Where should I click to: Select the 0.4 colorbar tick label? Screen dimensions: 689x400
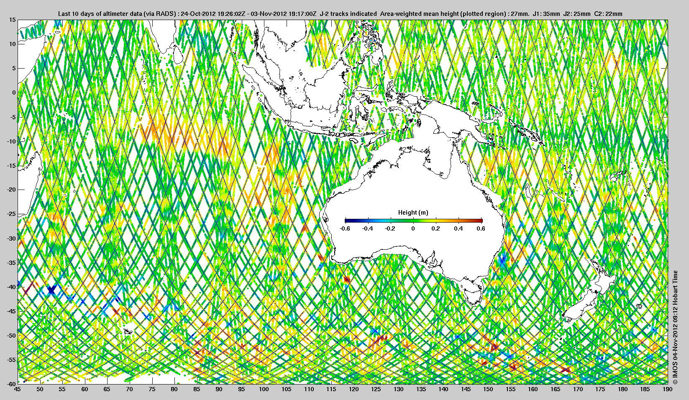click(x=459, y=228)
